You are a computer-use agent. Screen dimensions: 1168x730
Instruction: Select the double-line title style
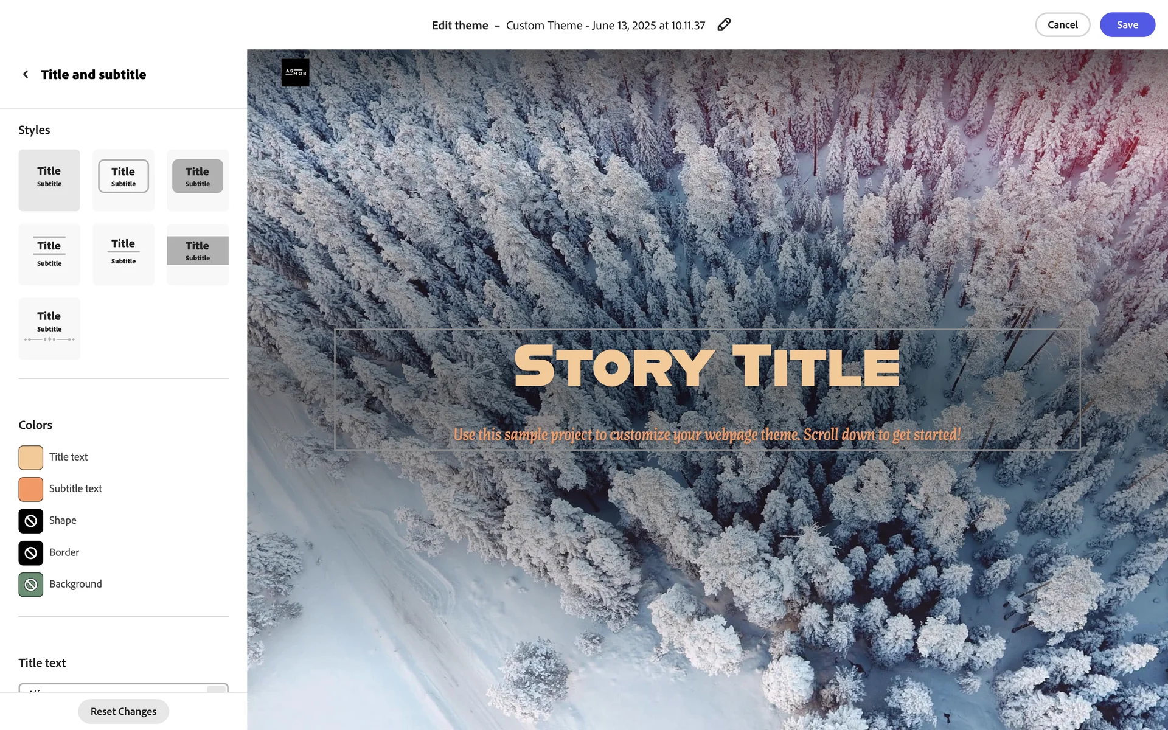point(49,254)
